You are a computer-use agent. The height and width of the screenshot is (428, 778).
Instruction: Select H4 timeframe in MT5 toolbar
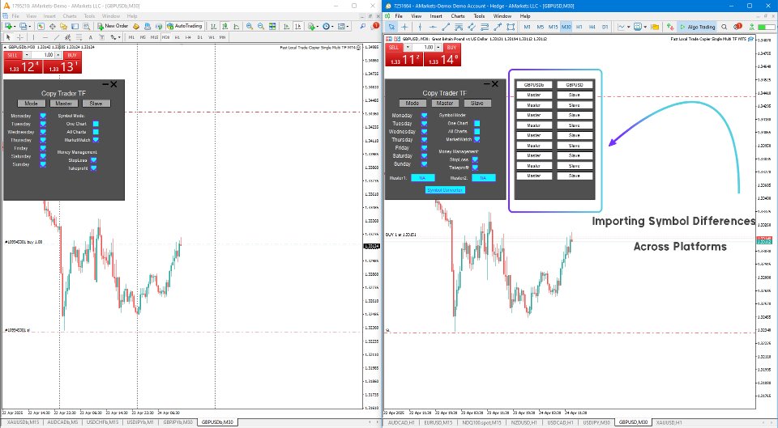(x=592, y=27)
